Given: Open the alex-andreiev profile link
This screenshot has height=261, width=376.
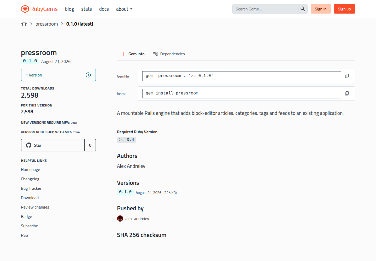Looking at the screenshot, I should pyautogui.click(x=137, y=219).
